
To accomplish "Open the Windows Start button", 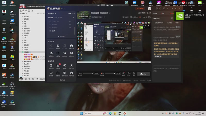I will 82,113.
